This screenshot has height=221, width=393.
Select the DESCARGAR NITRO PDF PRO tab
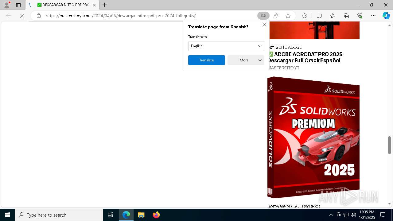62,5
